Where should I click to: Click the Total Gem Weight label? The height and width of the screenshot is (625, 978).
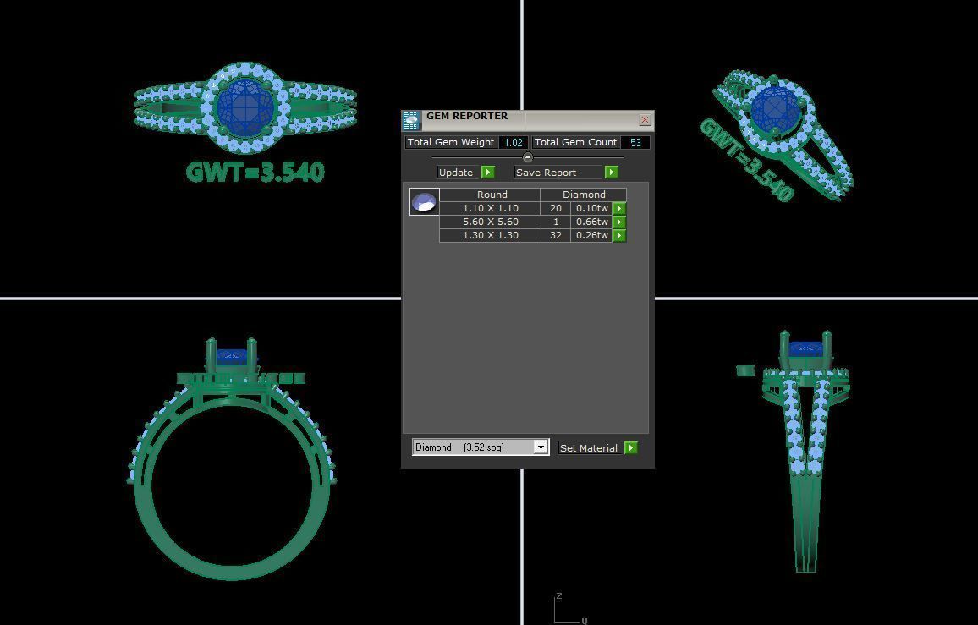pyautogui.click(x=451, y=142)
